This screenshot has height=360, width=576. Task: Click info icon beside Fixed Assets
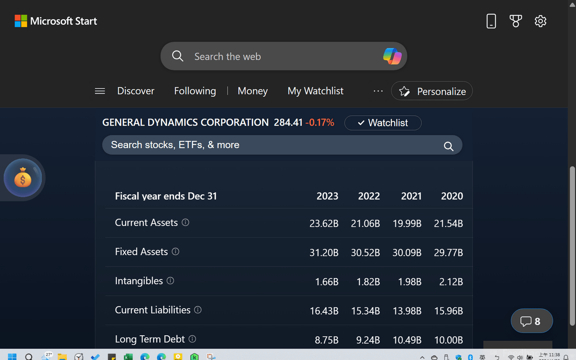click(176, 252)
